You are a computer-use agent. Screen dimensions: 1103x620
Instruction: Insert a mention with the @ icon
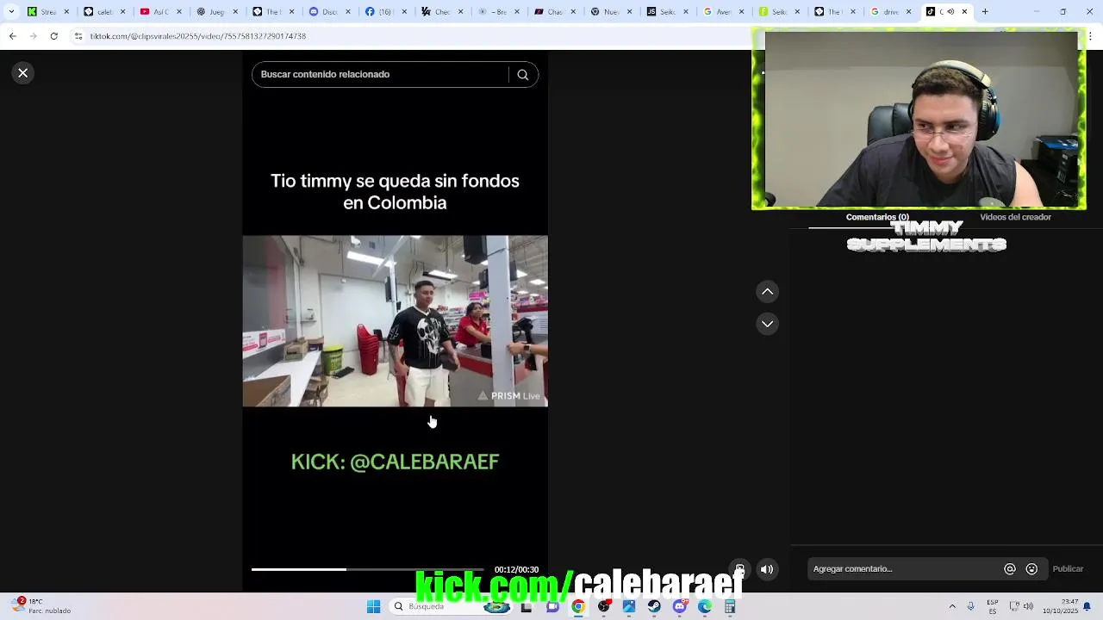click(x=1009, y=569)
